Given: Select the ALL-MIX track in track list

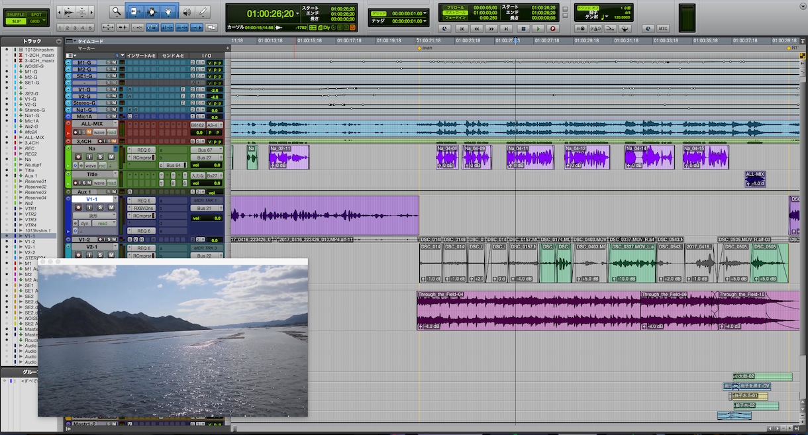Looking at the screenshot, I should (34, 137).
